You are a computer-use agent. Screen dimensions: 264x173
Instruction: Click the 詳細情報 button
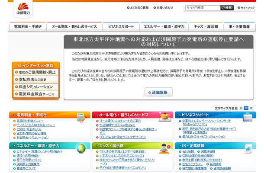(x=158, y=92)
